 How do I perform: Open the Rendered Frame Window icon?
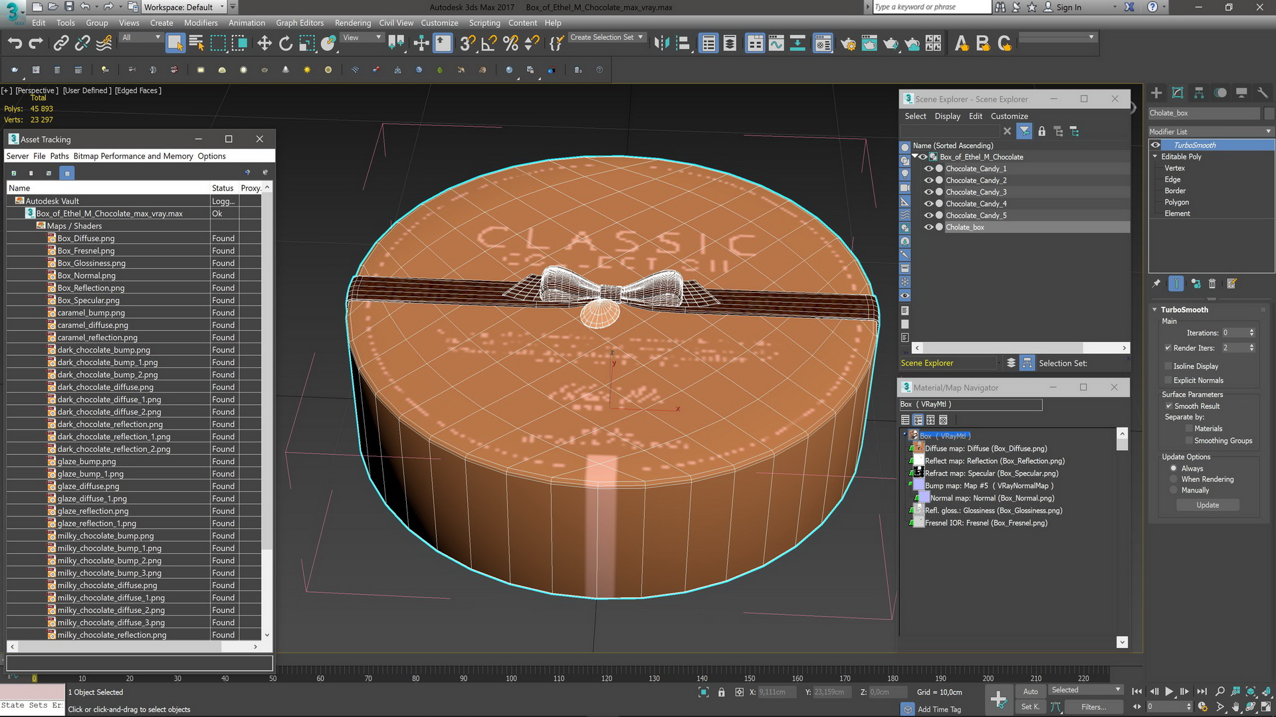click(869, 44)
